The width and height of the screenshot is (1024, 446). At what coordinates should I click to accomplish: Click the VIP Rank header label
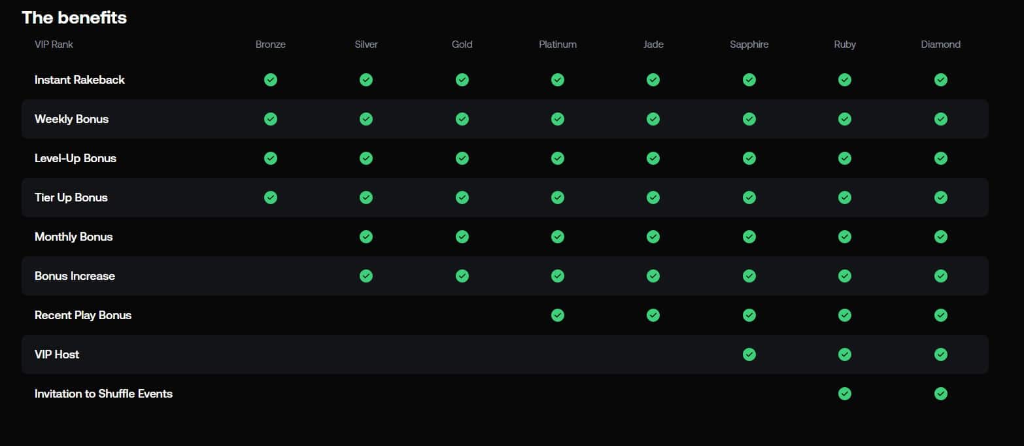tap(54, 44)
